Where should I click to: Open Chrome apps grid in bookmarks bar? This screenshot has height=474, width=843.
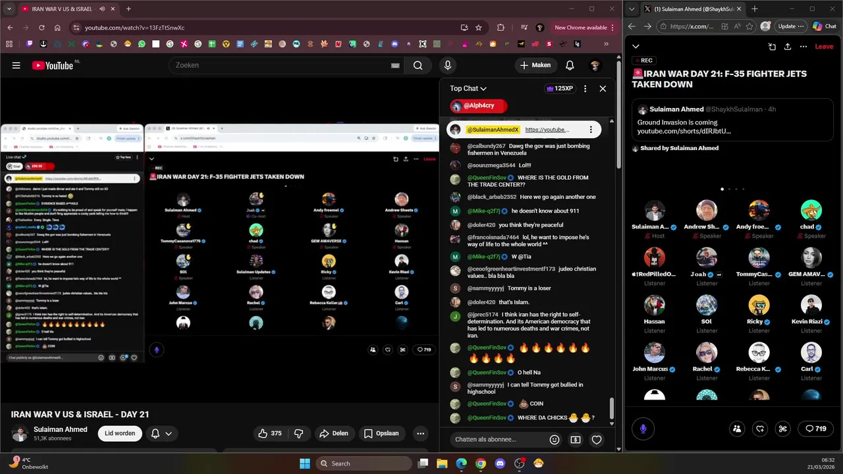(9, 44)
